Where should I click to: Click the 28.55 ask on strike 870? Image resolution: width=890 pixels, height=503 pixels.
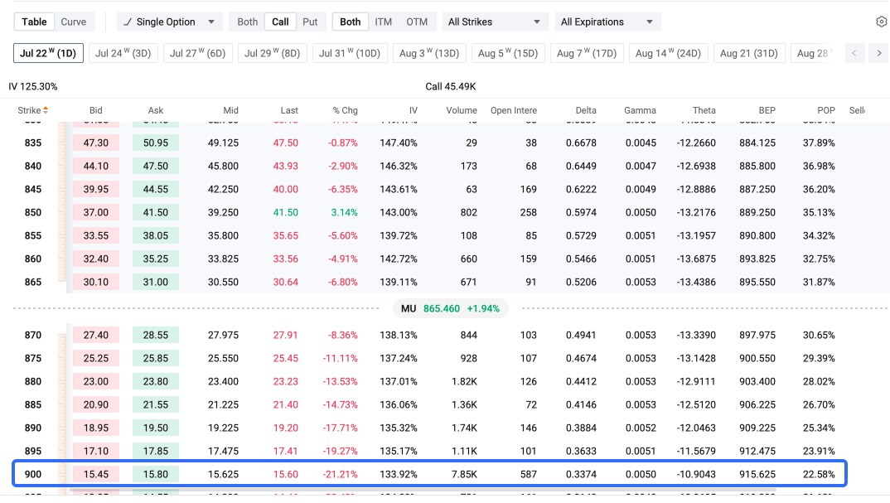click(x=156, y=335)
